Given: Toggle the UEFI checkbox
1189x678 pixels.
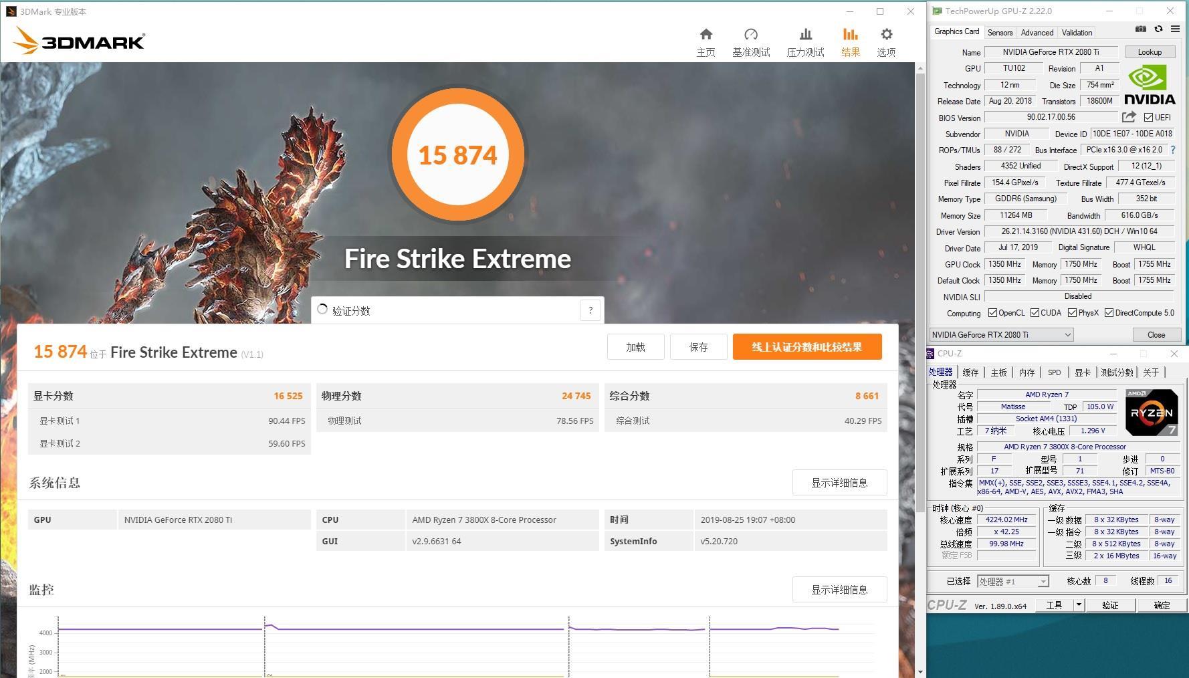Looking at the screenshot, I should coord(1148,118).
